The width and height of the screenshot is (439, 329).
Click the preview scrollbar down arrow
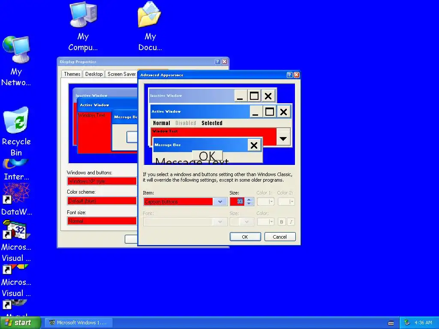[x=283, y=139]
